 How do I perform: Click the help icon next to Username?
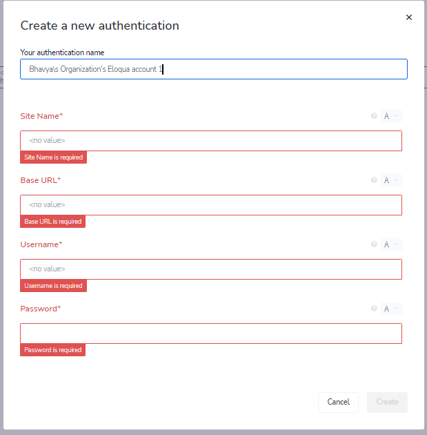coord(374,244)
